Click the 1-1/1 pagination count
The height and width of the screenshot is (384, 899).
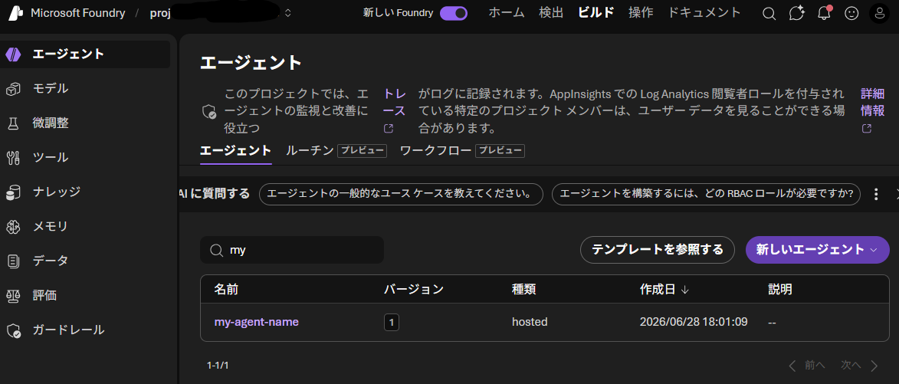coord(218,365)
